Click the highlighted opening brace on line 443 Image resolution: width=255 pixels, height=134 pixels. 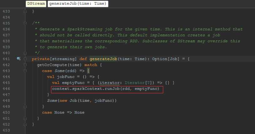88,71
